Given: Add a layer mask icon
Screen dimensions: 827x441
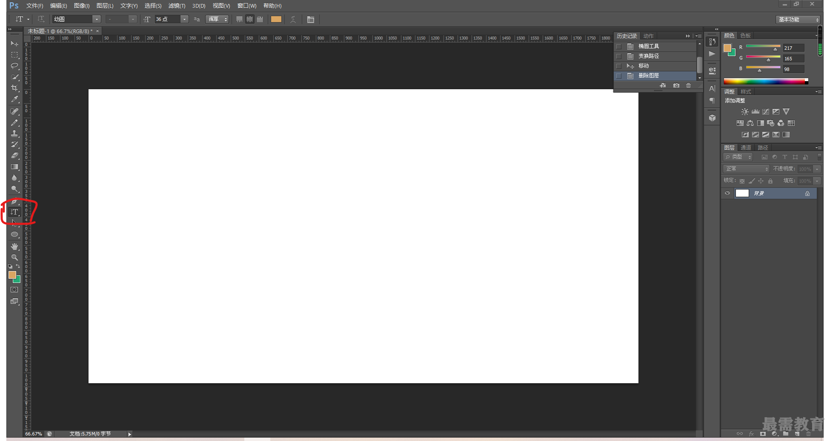Looking at the screenshot, I should pos(763,434).
